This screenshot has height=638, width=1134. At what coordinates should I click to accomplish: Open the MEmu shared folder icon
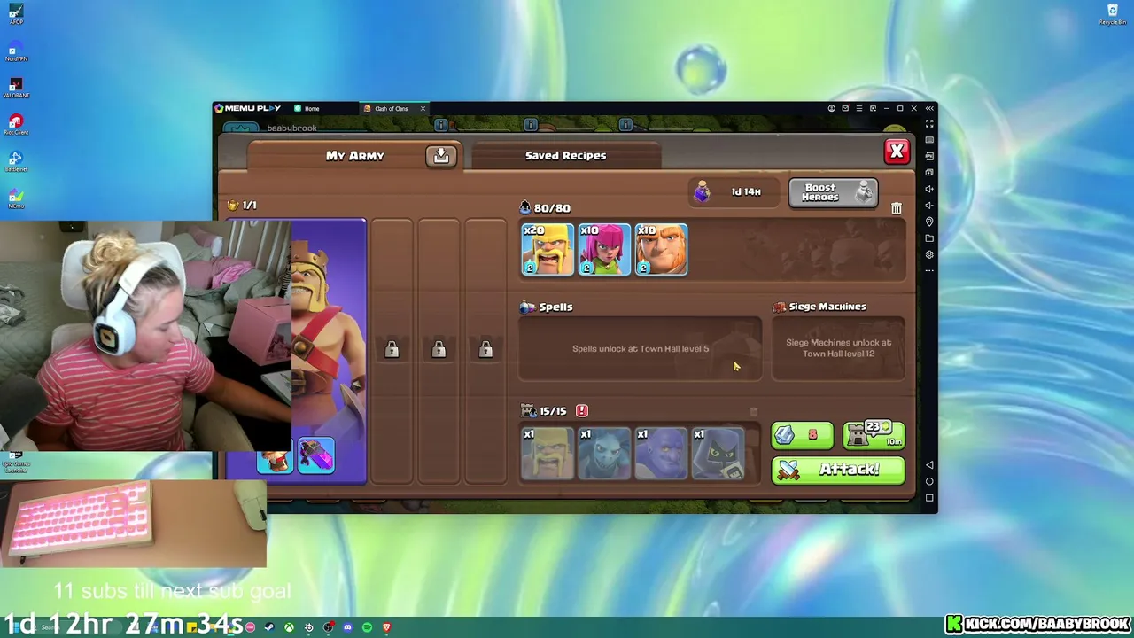pyautogui.click(x=929, y=238)
